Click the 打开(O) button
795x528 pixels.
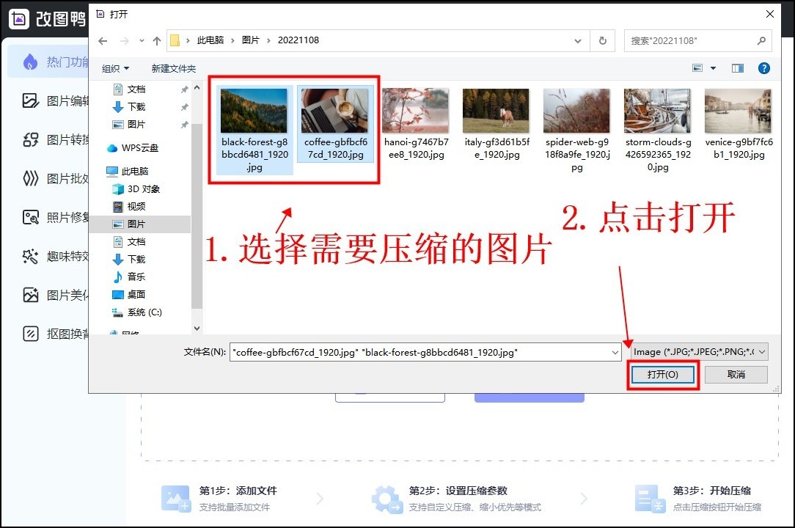click(x=662, y=374)
